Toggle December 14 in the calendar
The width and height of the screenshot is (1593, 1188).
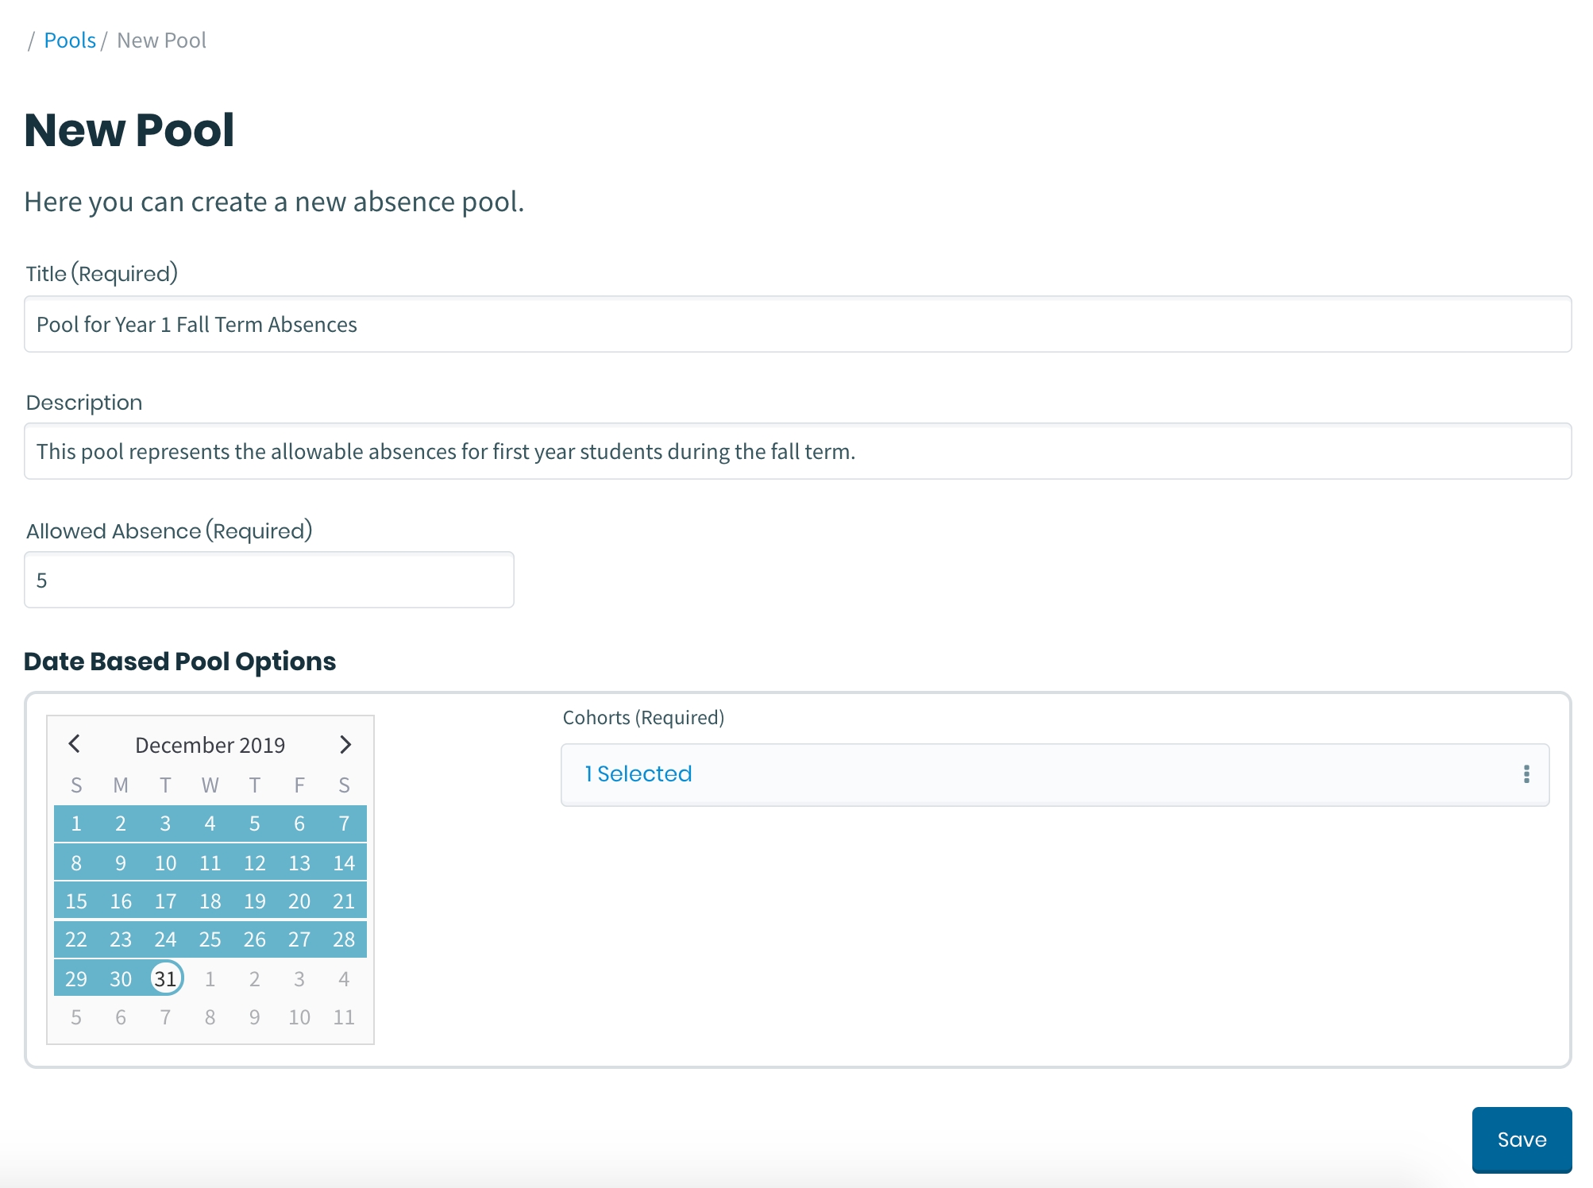coord(344,863)
